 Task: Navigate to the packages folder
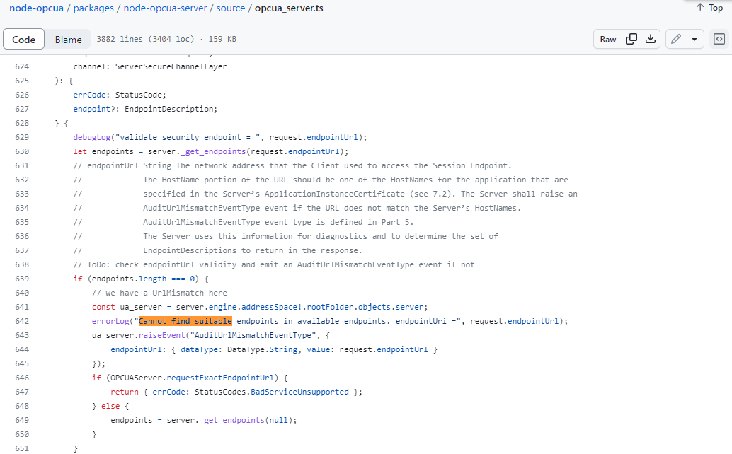(x=93, y=8)
